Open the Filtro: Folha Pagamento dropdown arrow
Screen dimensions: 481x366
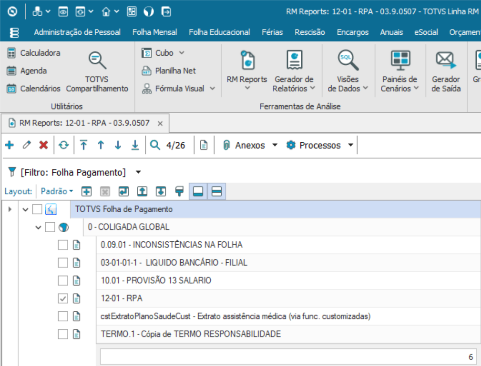click(x=138, y=172)
